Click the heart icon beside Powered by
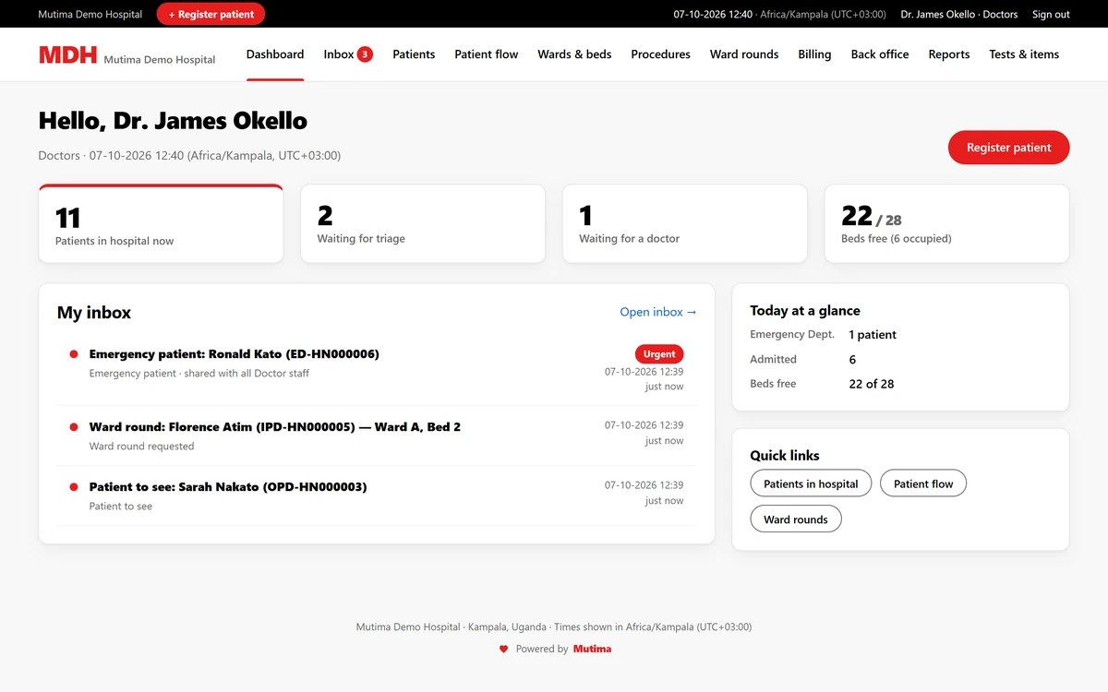 [x=503, y=649]
